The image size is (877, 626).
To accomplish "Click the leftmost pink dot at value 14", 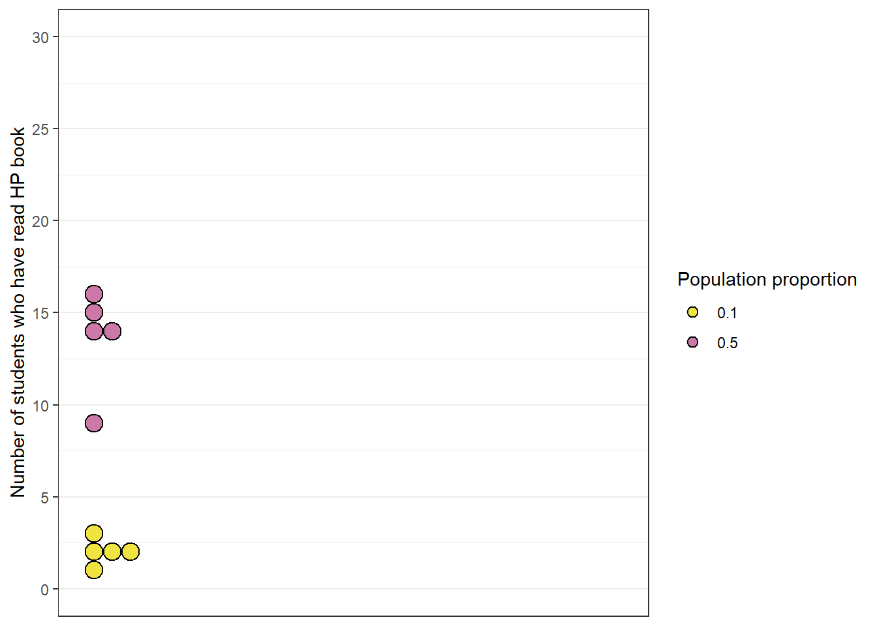I will tap(94, 331).
